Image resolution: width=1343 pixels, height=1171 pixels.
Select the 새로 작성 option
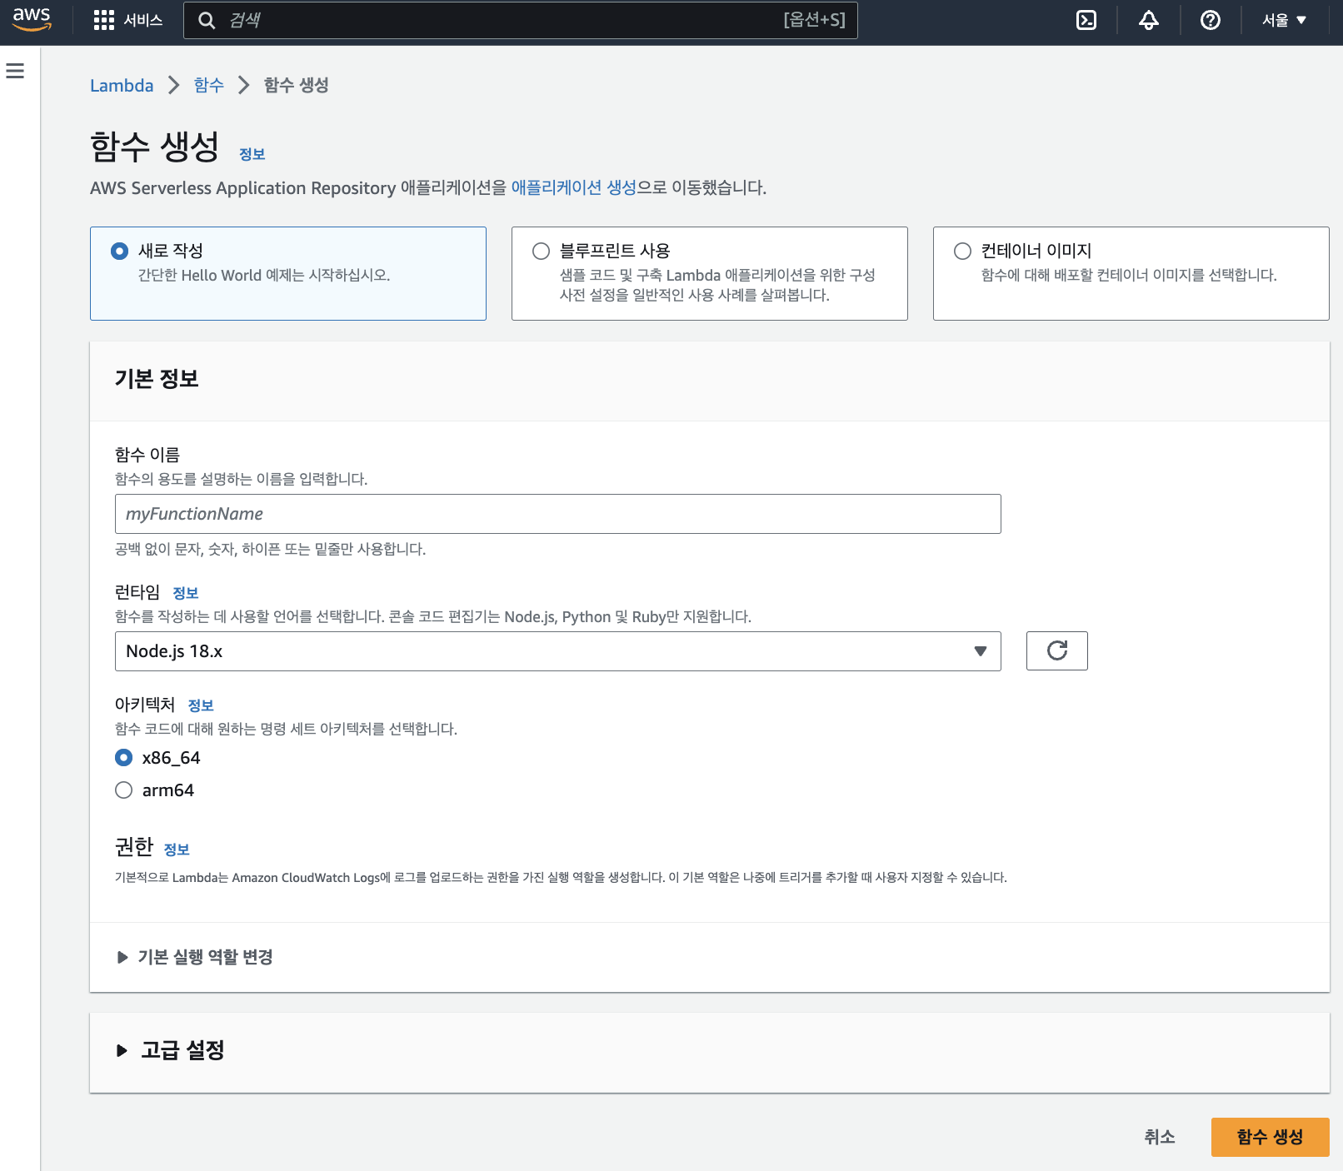tap(288, 273)
